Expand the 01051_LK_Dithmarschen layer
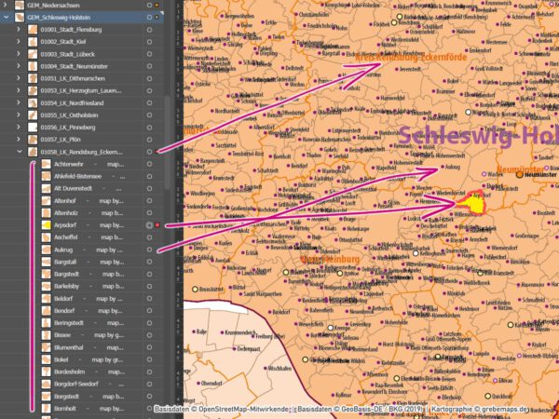The image size is (559, 419). coord(19,78)
